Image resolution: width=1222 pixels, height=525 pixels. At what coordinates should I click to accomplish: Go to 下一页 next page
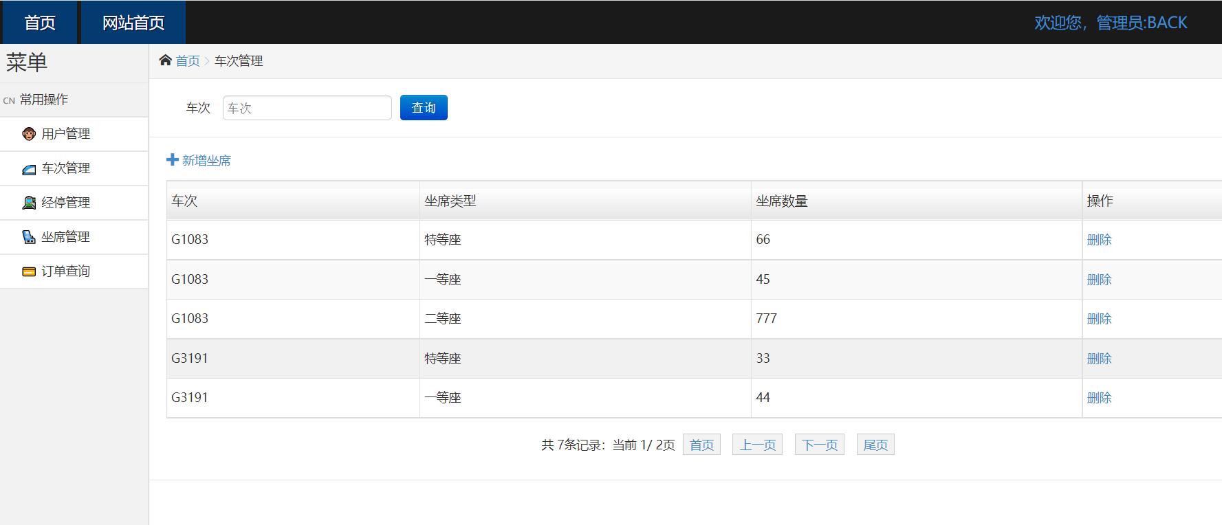[x=820, y=445]
